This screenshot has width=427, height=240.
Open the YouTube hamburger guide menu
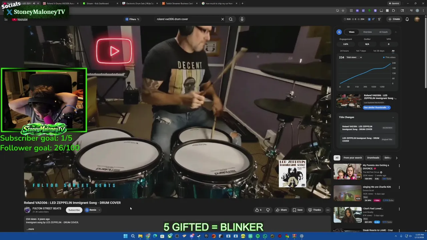pos(6,19)
